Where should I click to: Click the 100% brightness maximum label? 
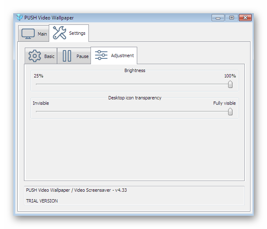[x=230, y=76]
